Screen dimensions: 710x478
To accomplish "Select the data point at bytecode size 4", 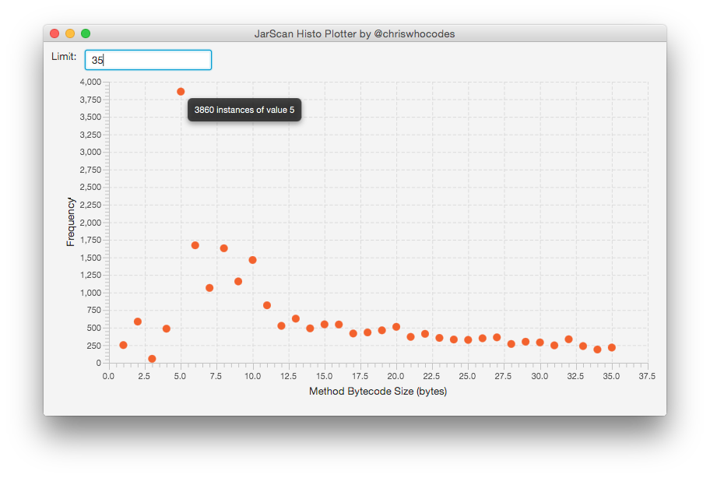I will [x=166, y=329].
